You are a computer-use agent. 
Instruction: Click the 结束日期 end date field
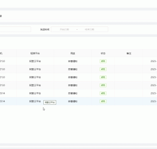coord(90,29)
